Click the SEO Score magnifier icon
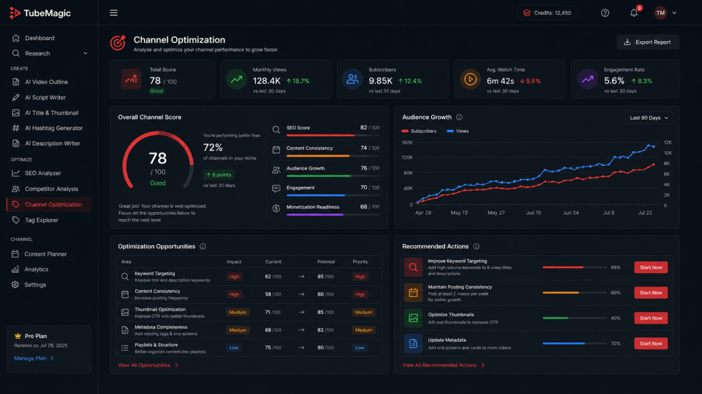The height and width of the screenshot is (394, 702). point(276,129)
